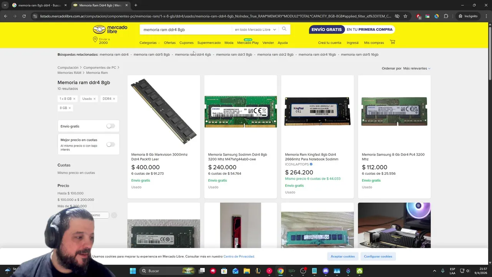Image resolution: width=492 pixels, height=277 pixels.
Task: Open the 'en todo Mercado Libre' search scope dropdown
Action: (255, 30)
